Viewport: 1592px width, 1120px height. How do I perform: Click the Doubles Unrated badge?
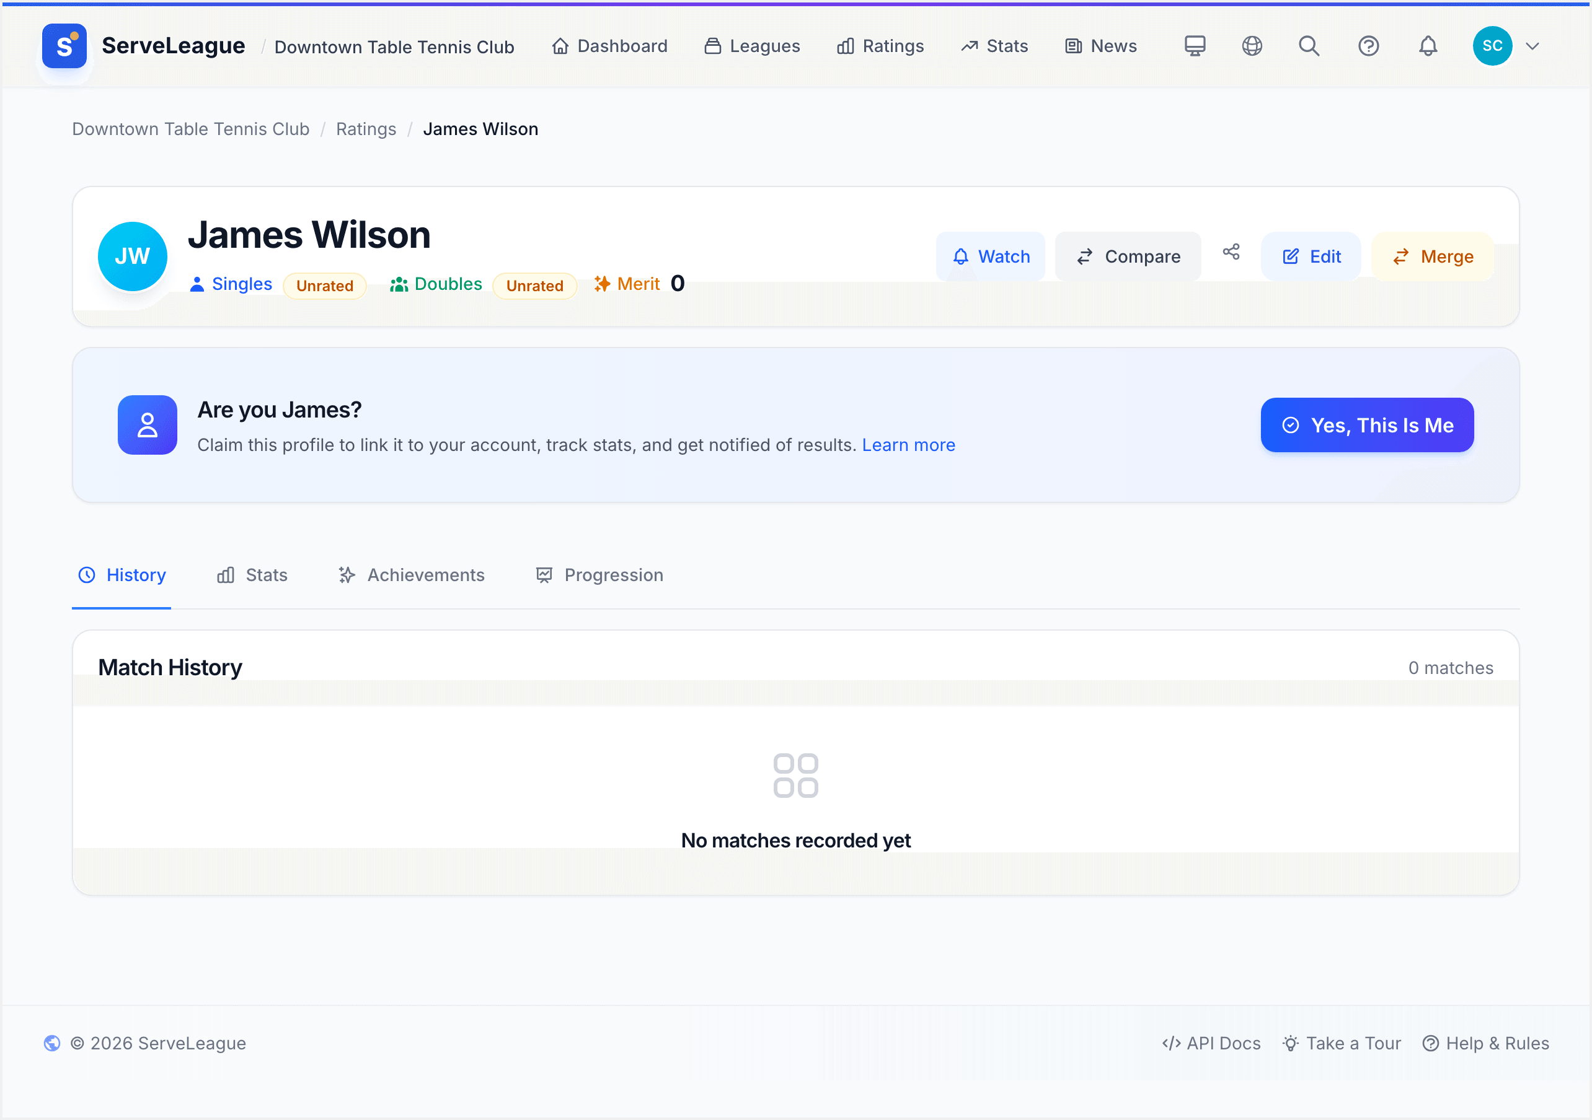click(x=534, y=286)
